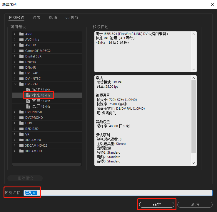Click the VR folder icon

21,134
